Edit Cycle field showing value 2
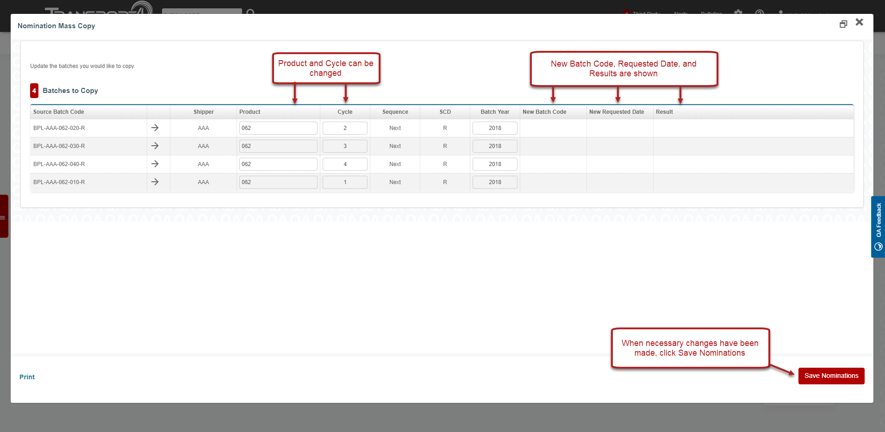Screen dimensions: 885x432 (345, 128)
